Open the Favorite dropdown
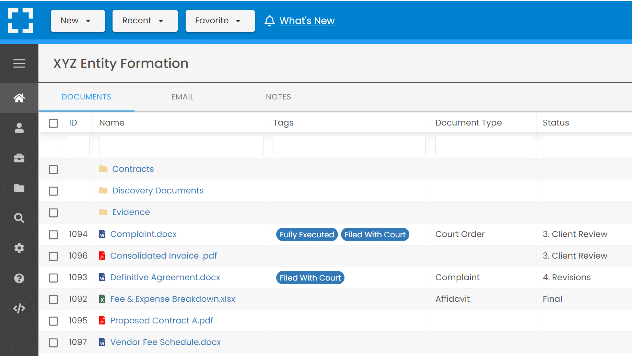The width and height of the screenshot is (632, 356). tap(220, 21)
